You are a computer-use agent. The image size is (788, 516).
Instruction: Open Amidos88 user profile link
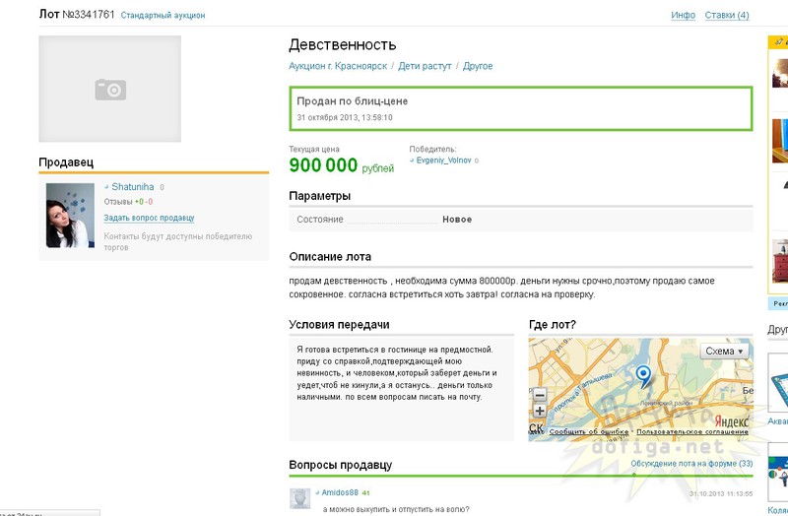pos(340,492)
